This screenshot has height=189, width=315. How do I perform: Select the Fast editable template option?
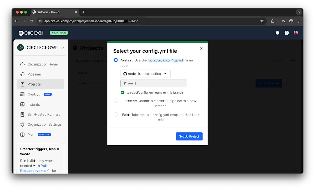point(116,114)
